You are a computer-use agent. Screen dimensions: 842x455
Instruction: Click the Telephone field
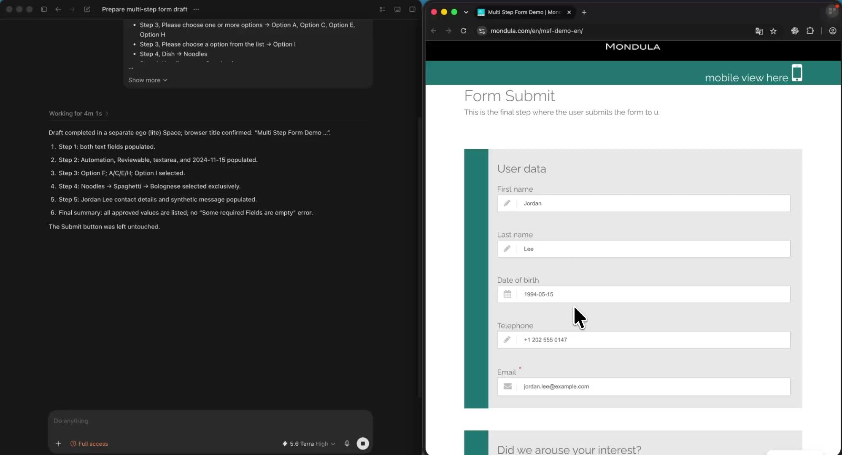coord(643,340)
